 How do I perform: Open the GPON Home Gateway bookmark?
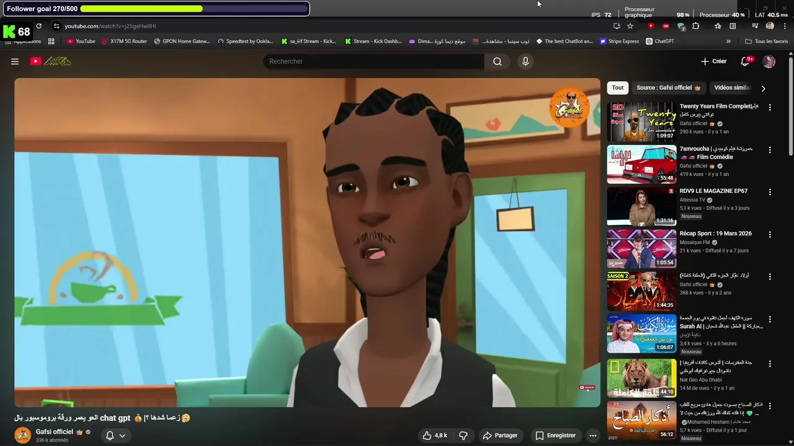click(x=182, y=42)
